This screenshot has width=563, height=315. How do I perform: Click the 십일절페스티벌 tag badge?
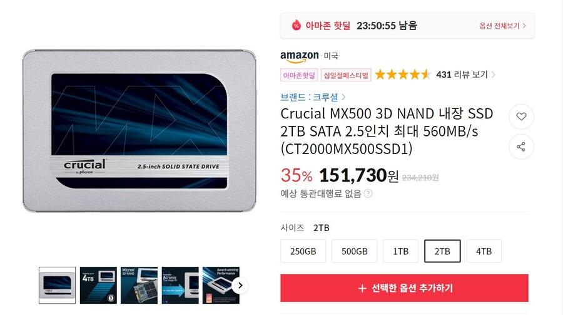(346, 75)
